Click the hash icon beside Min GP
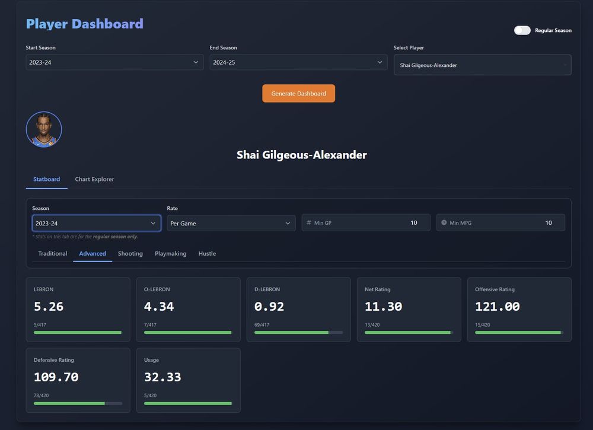 coord(308,222)
